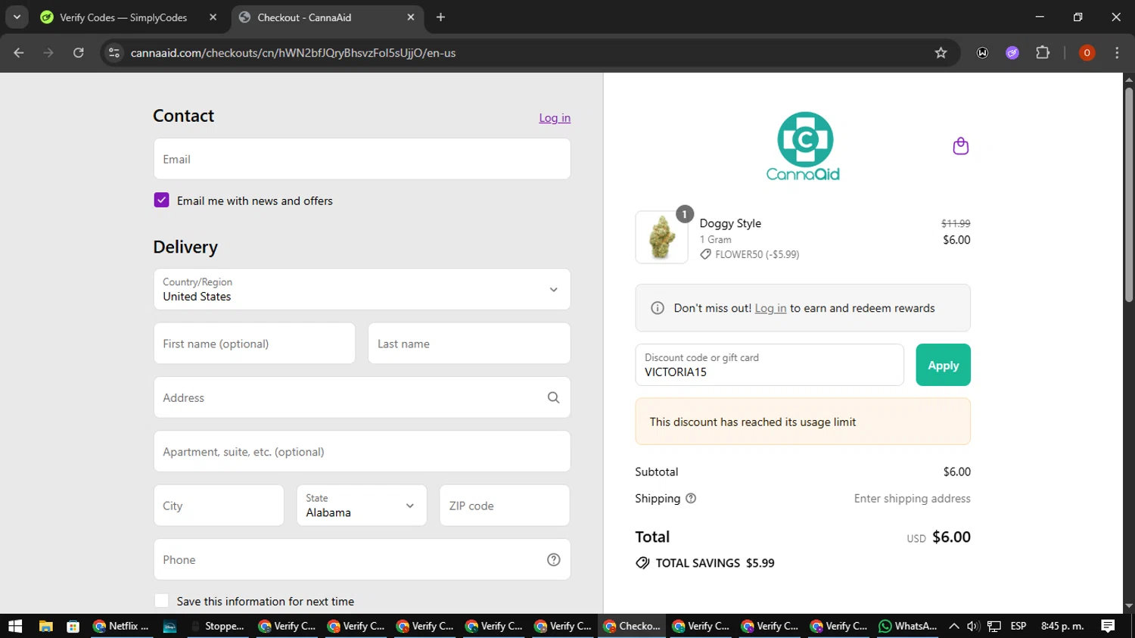Click the Doggy Style product thumbnail
This screenshot has height=638, width=1135.
coord(661,237)
